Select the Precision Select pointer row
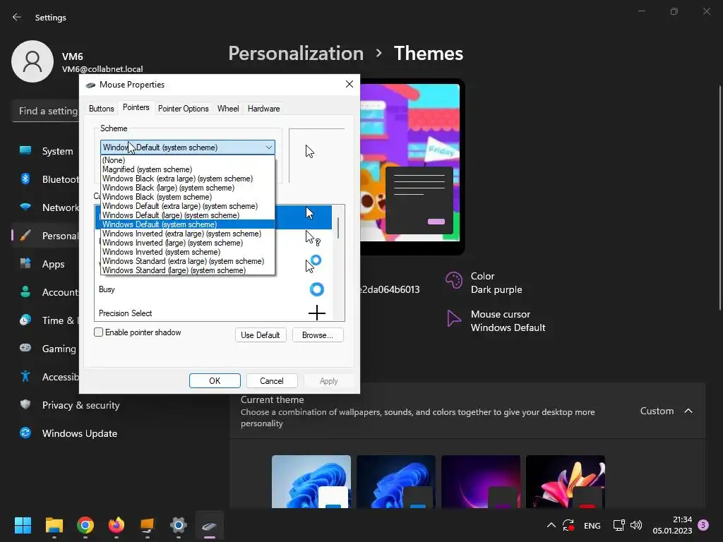723x542 pixels. [213, 313]
